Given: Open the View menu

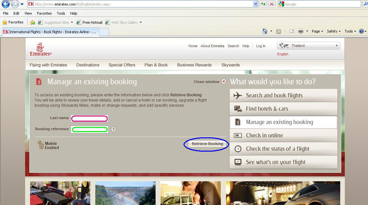Looking at the screenshot, I should click(28, 13).
